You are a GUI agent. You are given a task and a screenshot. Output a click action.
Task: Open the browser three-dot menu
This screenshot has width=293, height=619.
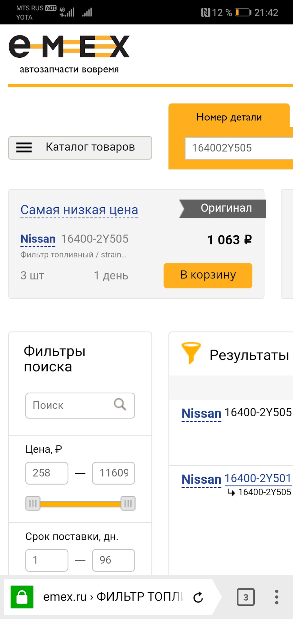click(277, 597)
